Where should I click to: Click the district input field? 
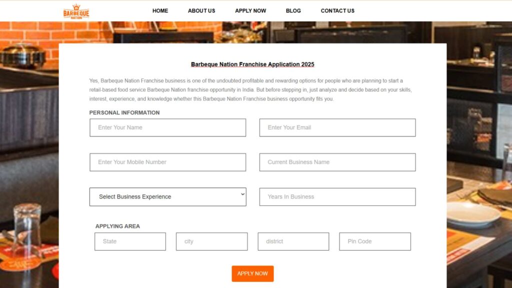pos(293,241)
